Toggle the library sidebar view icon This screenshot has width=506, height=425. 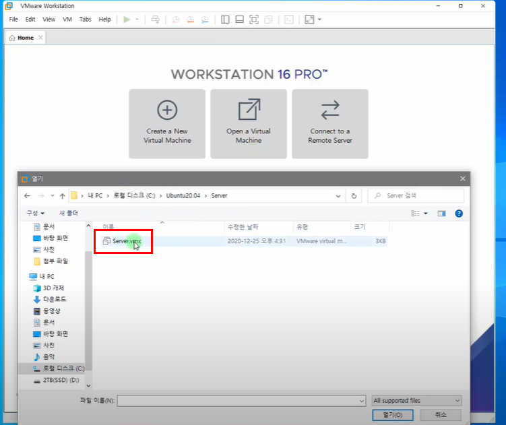point(225,20)
